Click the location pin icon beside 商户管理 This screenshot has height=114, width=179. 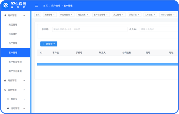[x=5, y=15]
